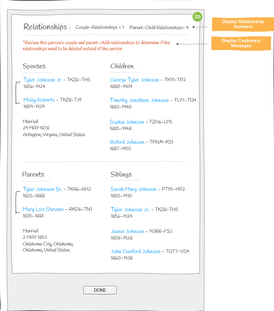Click the Spouses section heading
Screen dimensions: 274x311
click(34, 66)
